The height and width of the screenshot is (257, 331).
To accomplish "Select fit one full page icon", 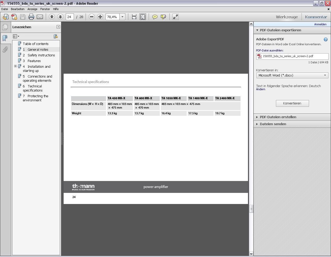I will (x=143, y=17).
